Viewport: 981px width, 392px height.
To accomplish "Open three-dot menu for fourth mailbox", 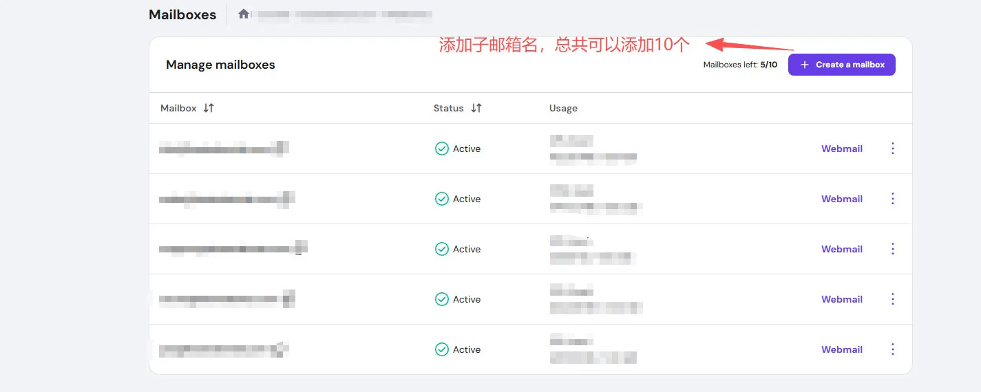I will [x=893, y=299].
